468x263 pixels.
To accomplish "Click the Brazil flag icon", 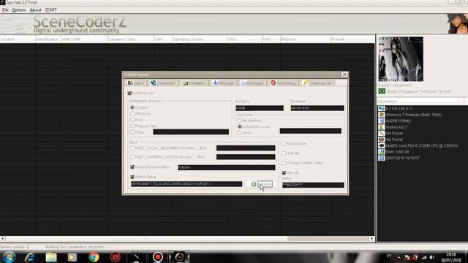I will point(382,91).
